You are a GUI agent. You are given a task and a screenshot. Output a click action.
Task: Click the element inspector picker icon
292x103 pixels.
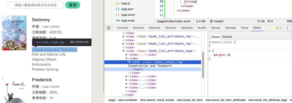[109, 28]
